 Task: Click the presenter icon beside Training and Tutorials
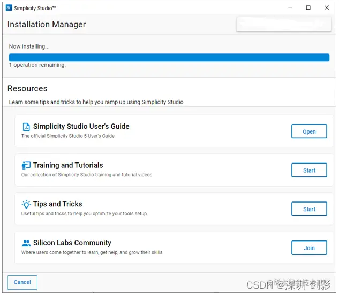pyautogui.click(x=26, y=166)
